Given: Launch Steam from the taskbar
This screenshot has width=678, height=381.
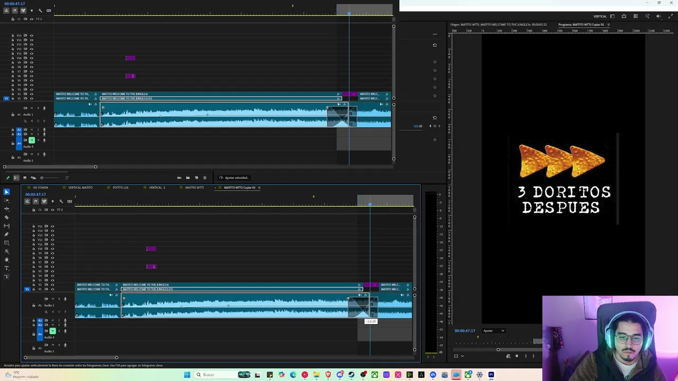Looking at the screenshot, I should tap(351, 375).
